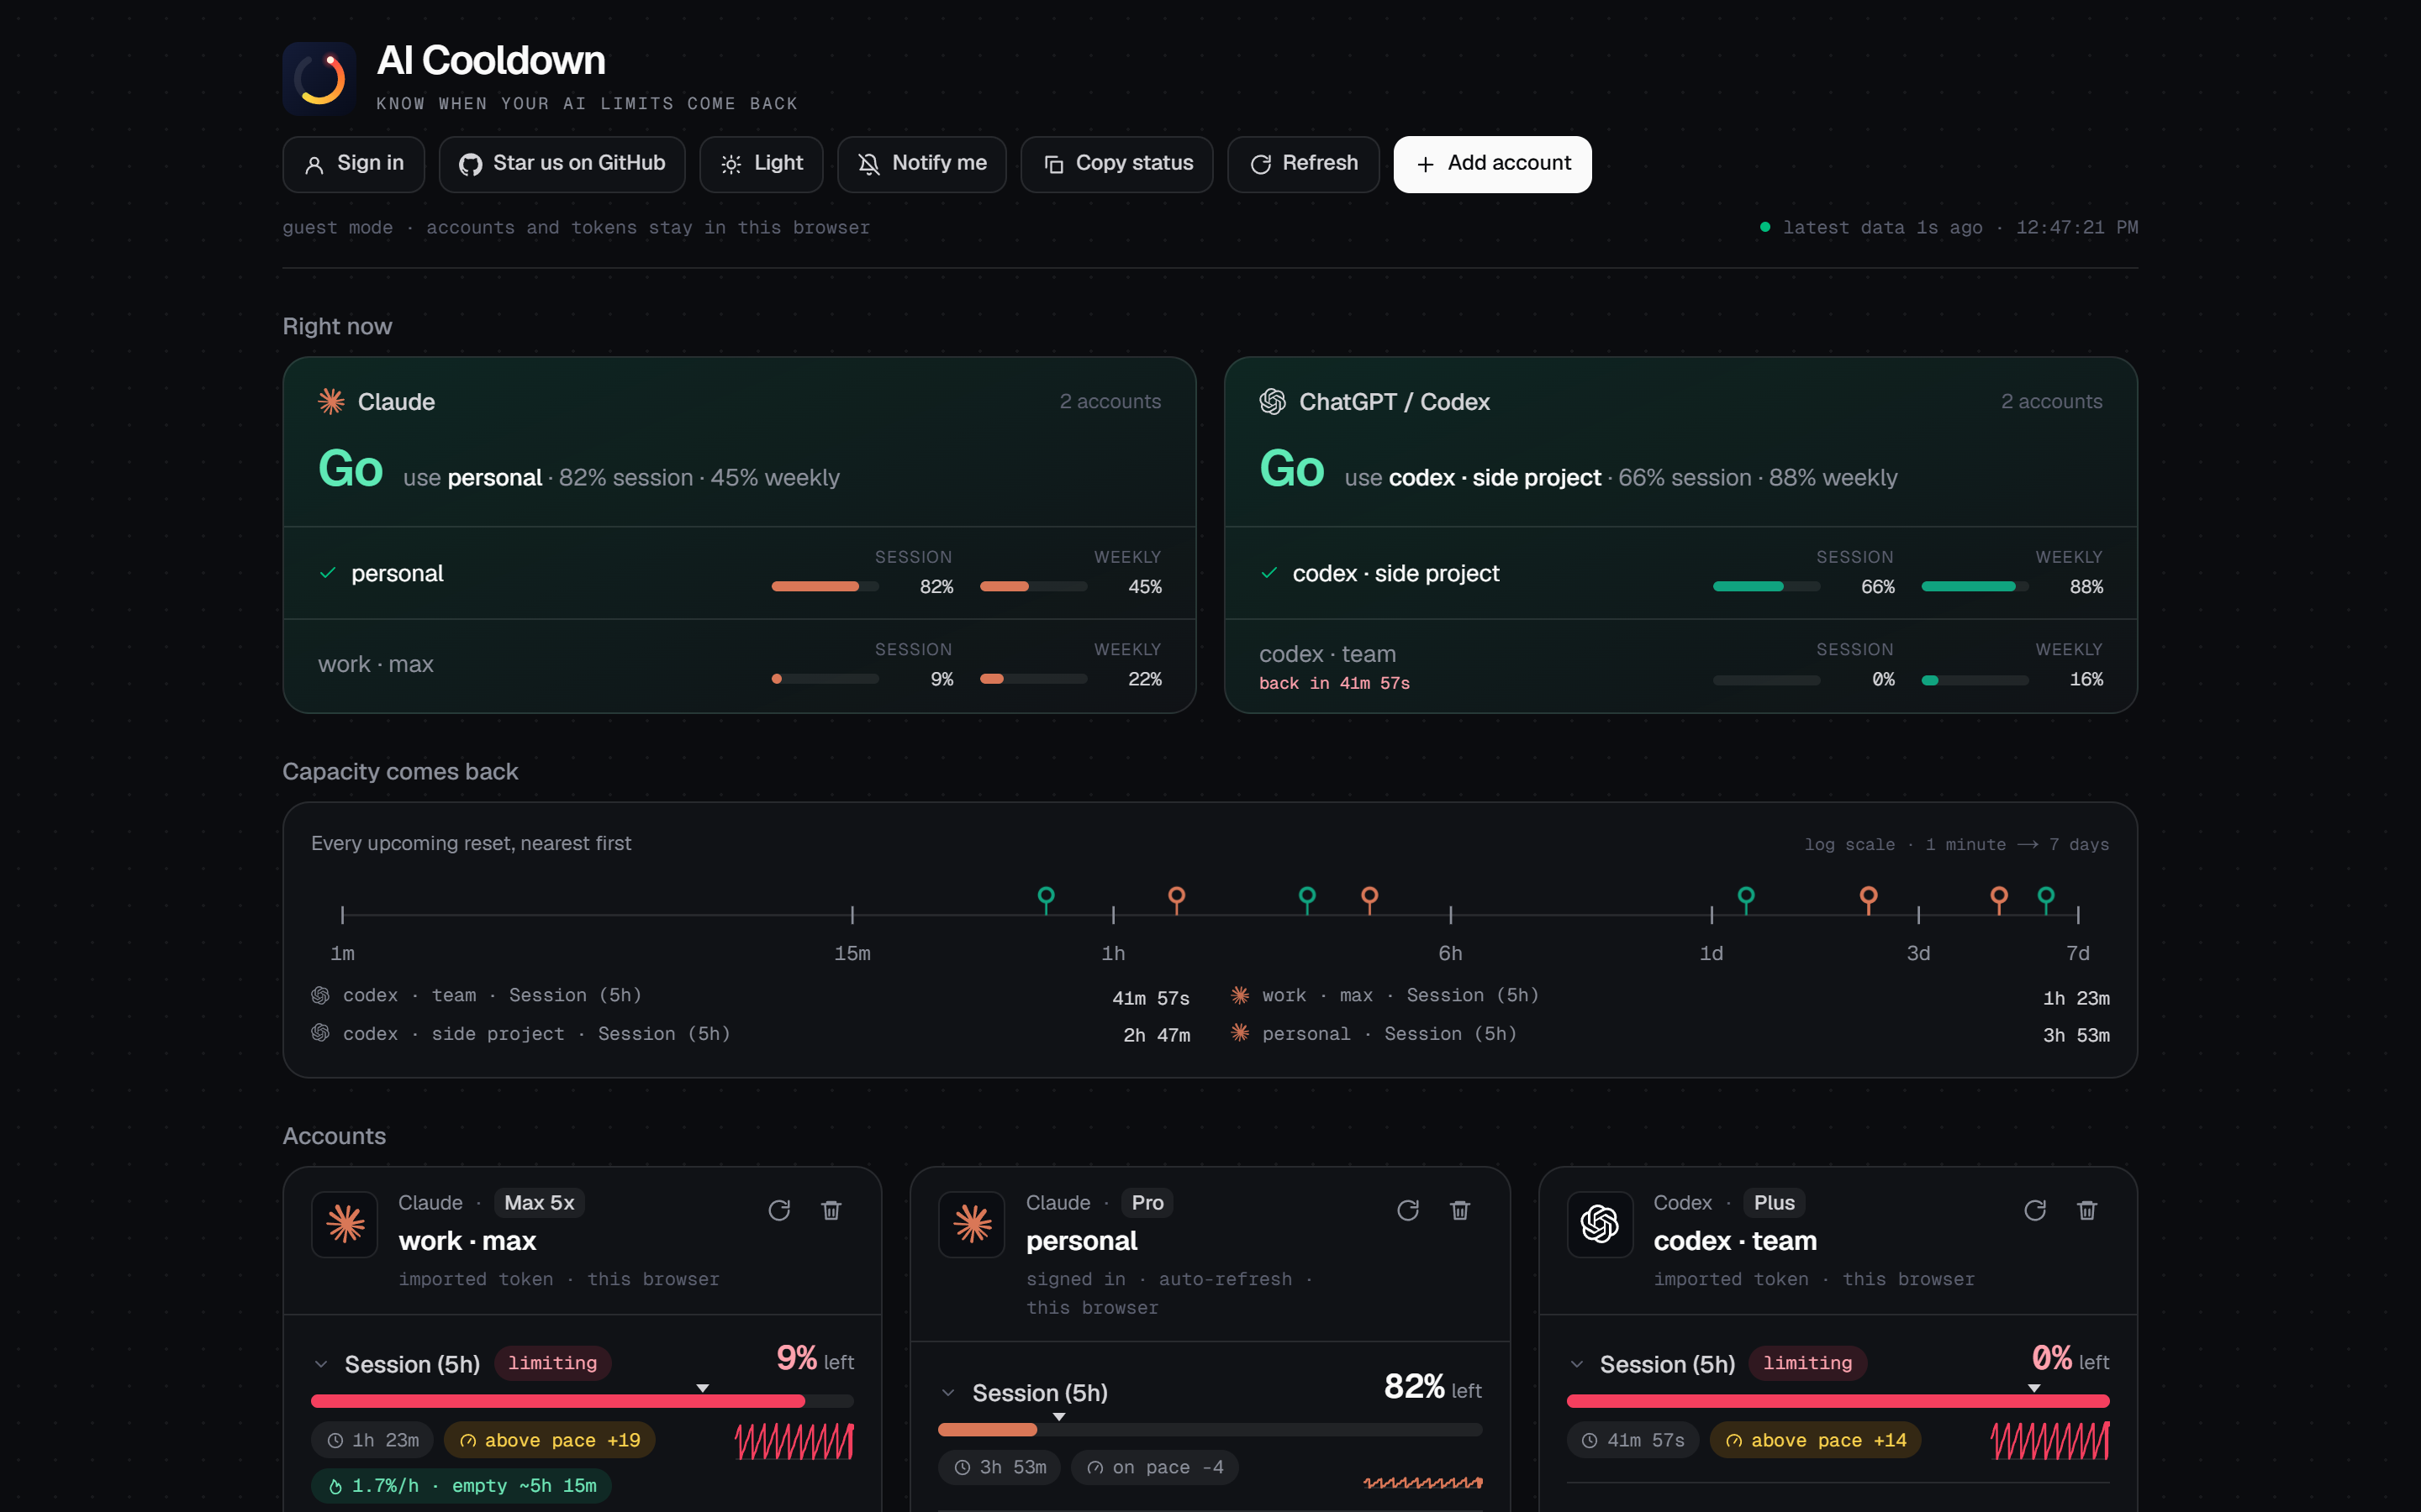The width and height of the screenshot is (2421, 1512).
Task: Select the codex · team row
Action: (1680, 665)
